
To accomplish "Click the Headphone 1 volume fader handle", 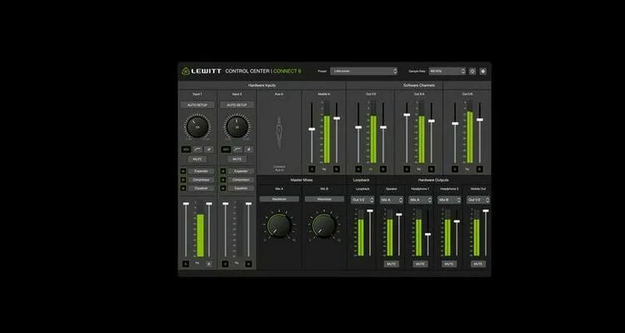I will 427,235.
